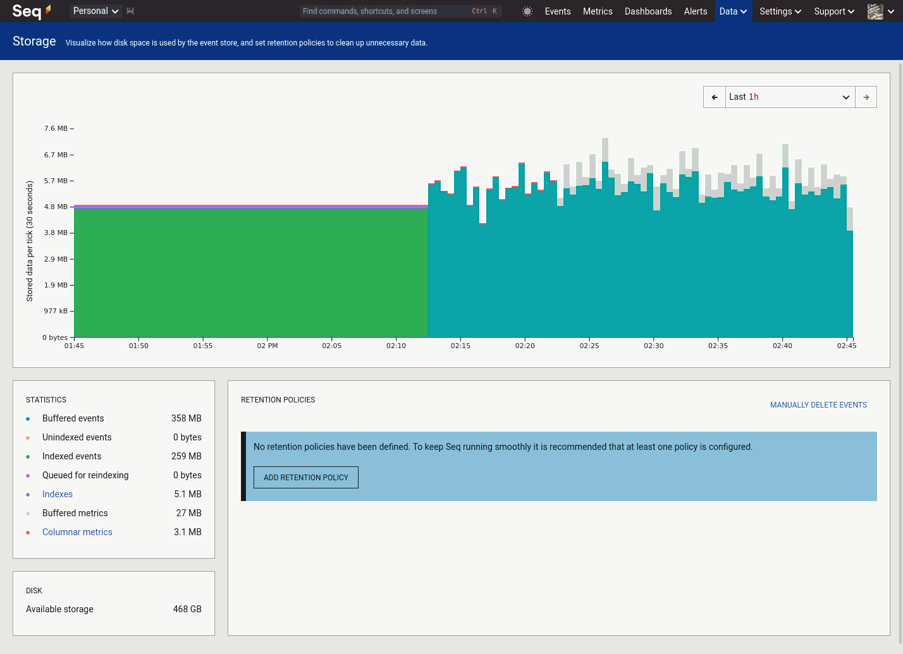Toggle the light/dark theme icon

point(527,11)
